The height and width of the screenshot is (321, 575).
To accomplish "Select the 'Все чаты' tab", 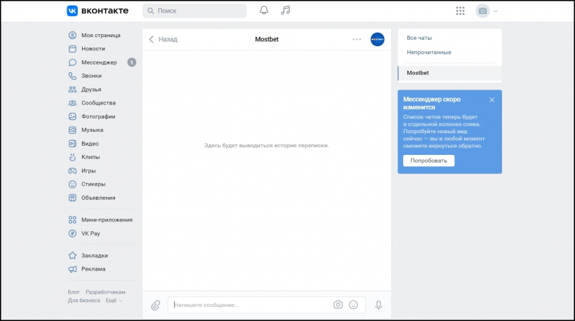I will (x=419, y=38).
